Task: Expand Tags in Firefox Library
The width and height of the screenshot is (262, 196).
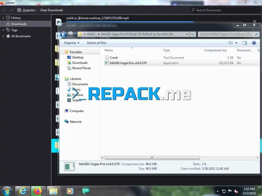Action: click(3, 30)
